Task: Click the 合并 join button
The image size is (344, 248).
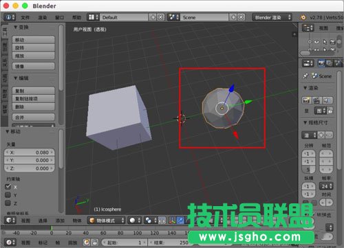Action: 34,117
